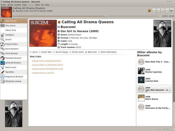This screenshot has height=131, width=175.
Task: Open the Database browser icon
Action: (x=2, y=35)
